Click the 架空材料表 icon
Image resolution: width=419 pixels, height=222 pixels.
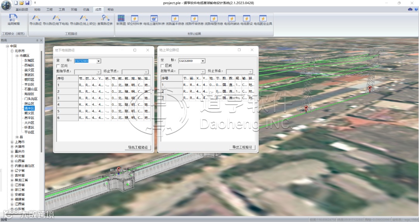pos(135,19)
